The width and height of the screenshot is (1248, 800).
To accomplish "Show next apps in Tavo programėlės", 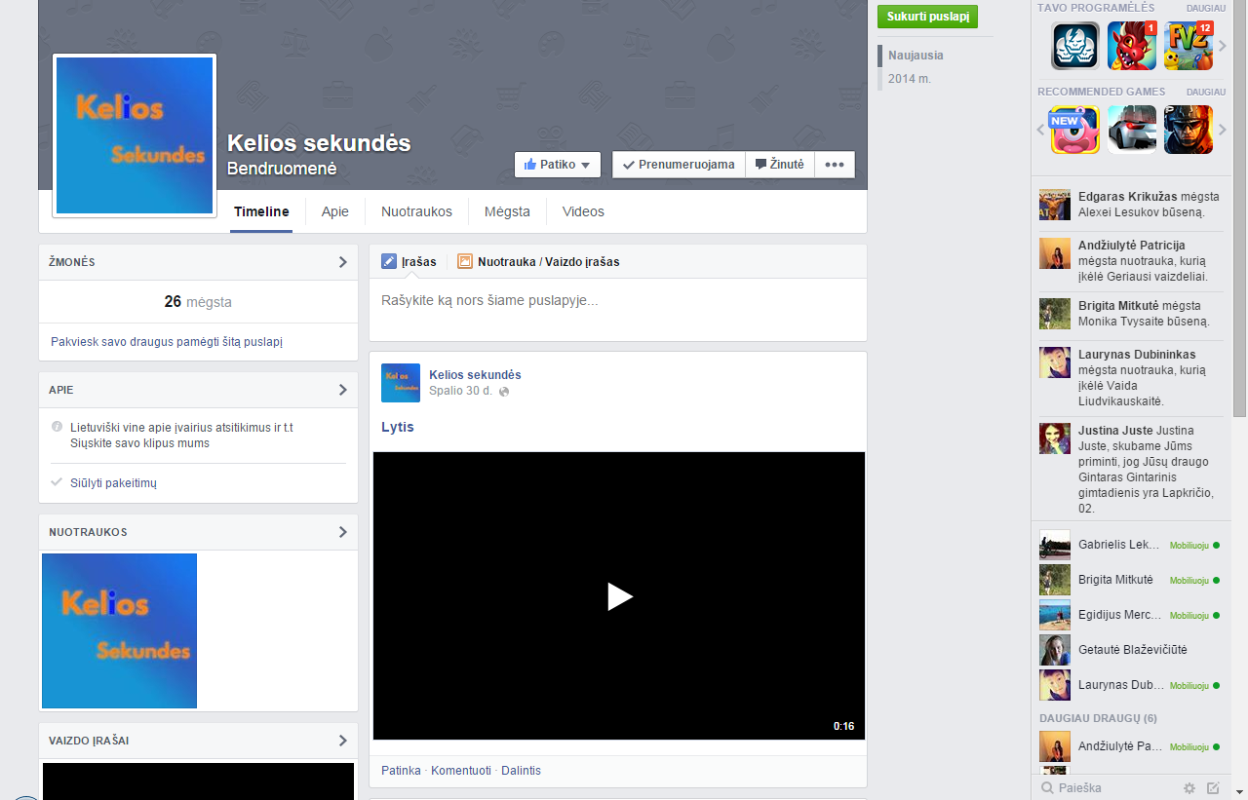I will tap(1222, 46).
